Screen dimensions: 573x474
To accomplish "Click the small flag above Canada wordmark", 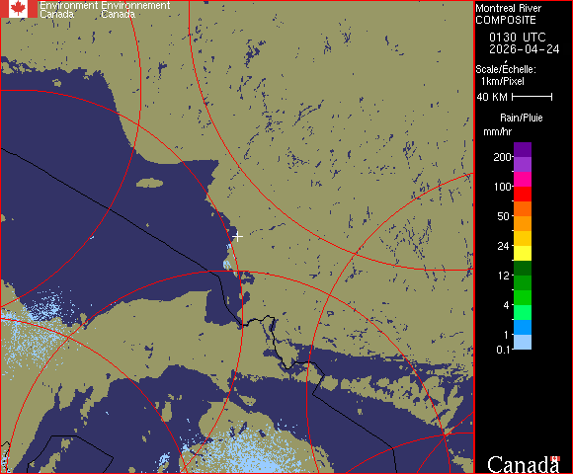I will tap(555, 458).
